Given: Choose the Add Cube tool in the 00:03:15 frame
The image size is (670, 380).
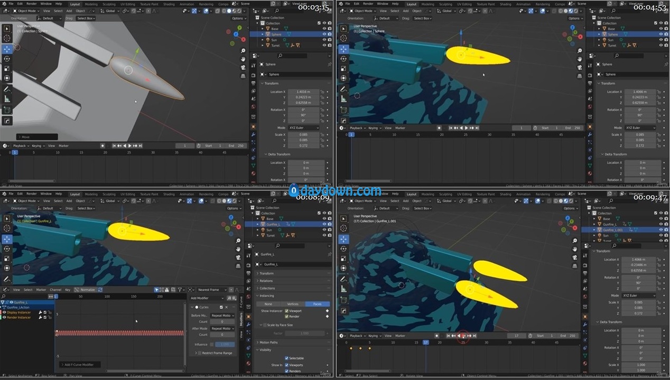Looking at the screenshot, I should pos(7,110).
